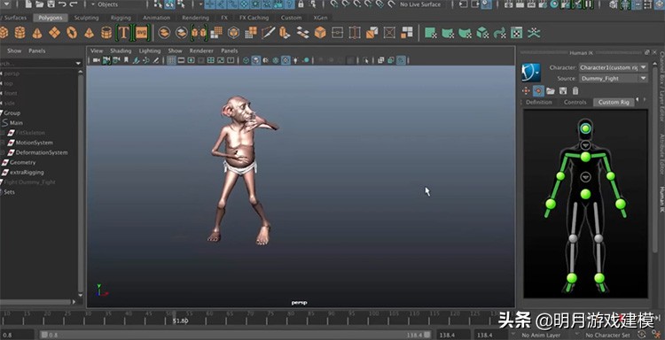Create a polygon pyramid from the shelf

click(89, 33)
